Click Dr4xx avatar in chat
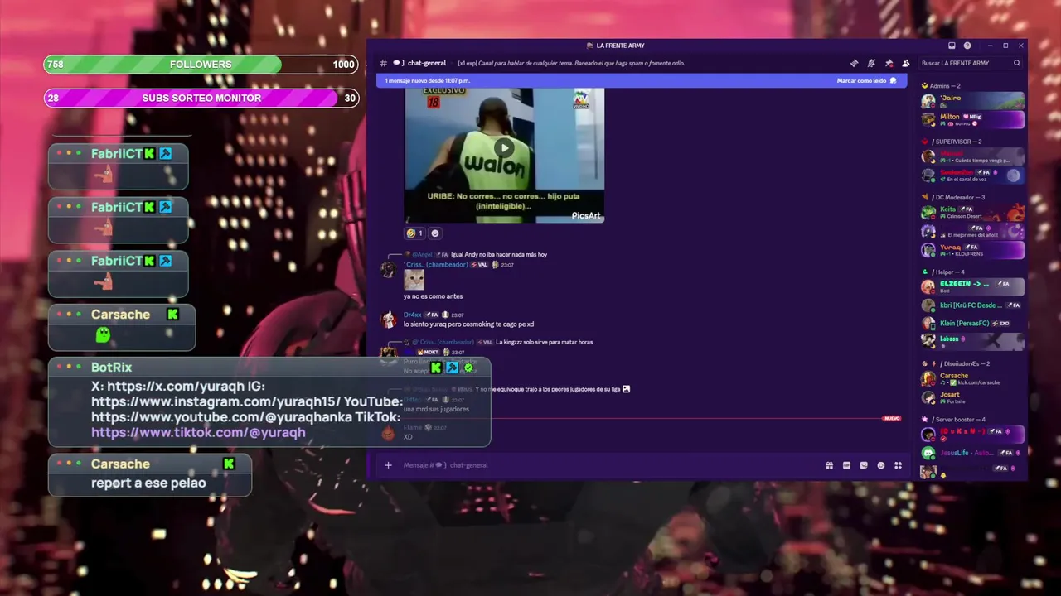This screenshot has width=1061, height=596. tap(388, 320)
